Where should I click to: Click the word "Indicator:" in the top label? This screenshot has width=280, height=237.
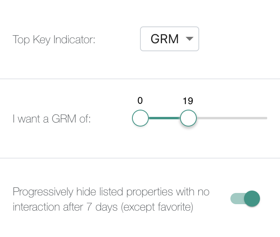pyautogui.click(x=76, y=40)
